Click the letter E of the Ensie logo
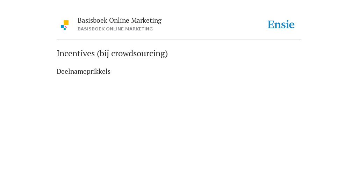 pos(271,25)
